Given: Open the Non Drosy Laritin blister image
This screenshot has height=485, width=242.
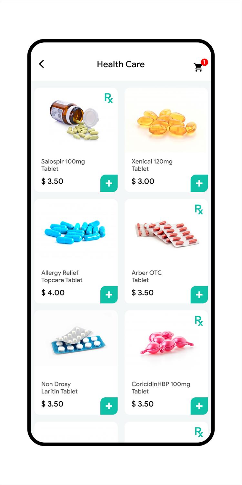Looking at the screenshot, I should pyautogui.click(x=78, y=340).
